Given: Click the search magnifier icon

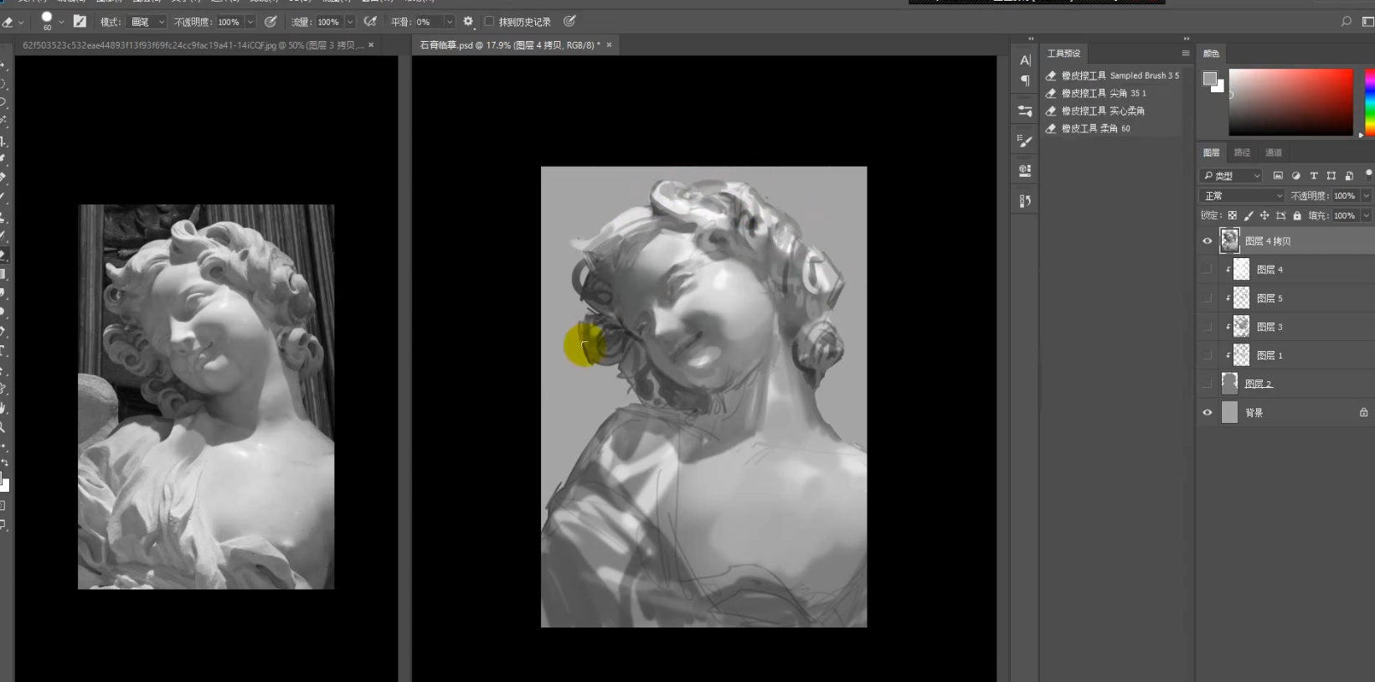Looking at the screenshot, I should [1347, 21].
